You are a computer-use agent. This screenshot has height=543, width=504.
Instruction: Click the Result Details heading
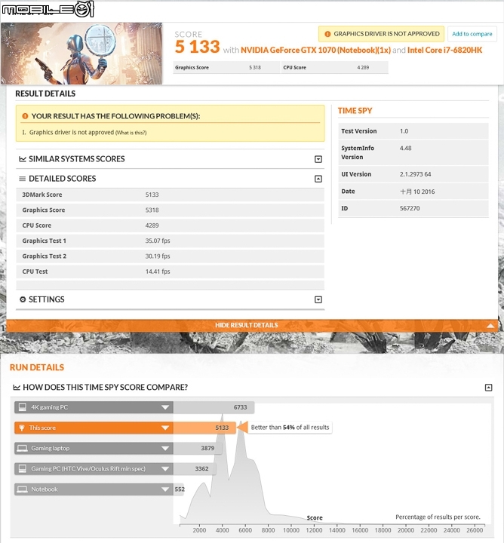[45, 94]
